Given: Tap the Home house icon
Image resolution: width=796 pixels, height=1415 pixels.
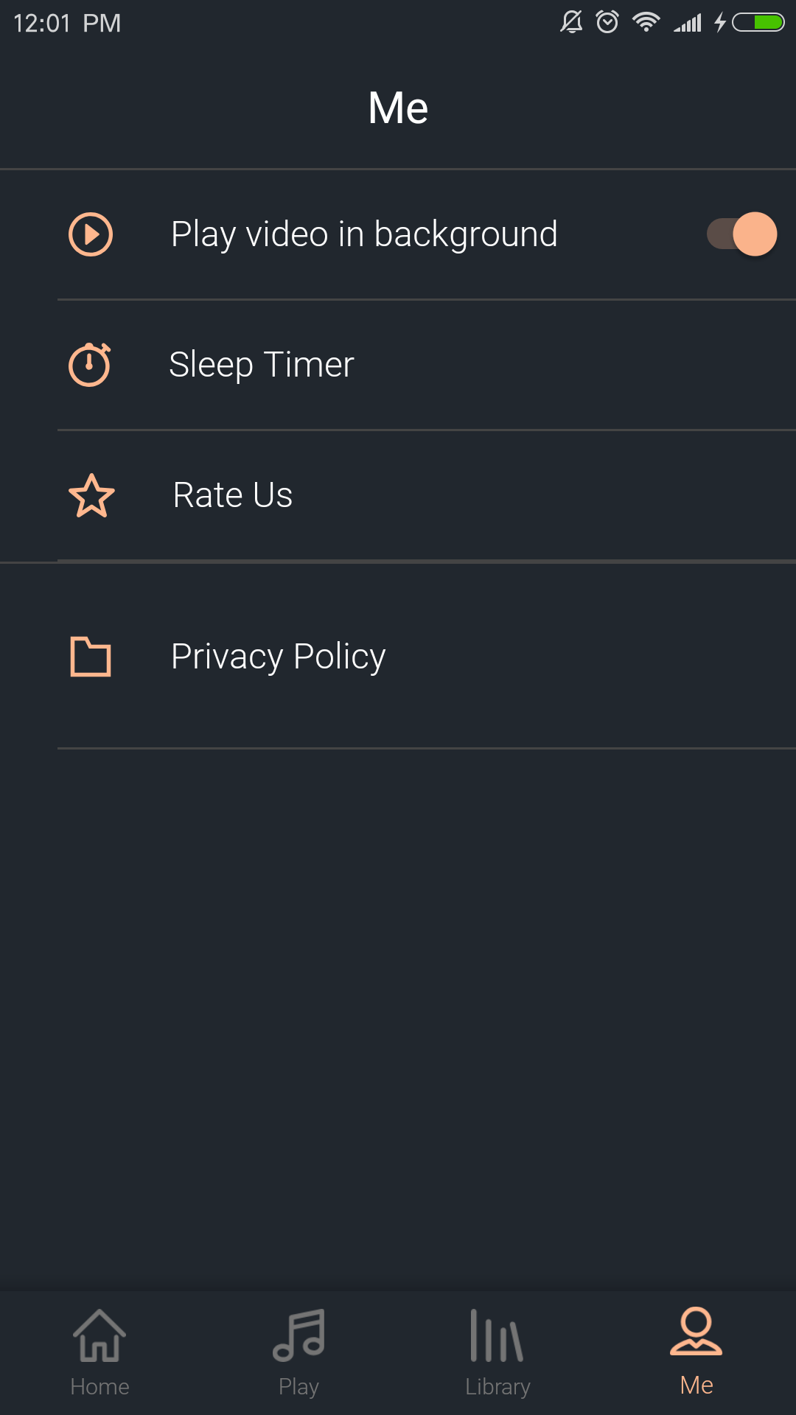Looking at the screenshot, I should (x=99, y=1335).
